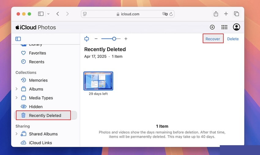Zoom in with the plus beside slider
The height and width of the screenshot is (155, 260).
tap(126, 39)
